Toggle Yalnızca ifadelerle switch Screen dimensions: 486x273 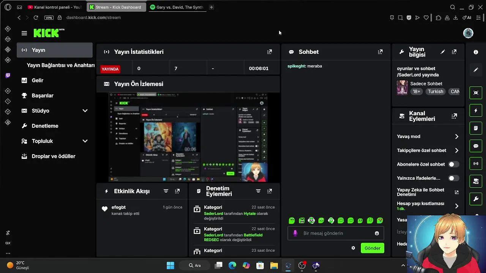tap(453, 178)
